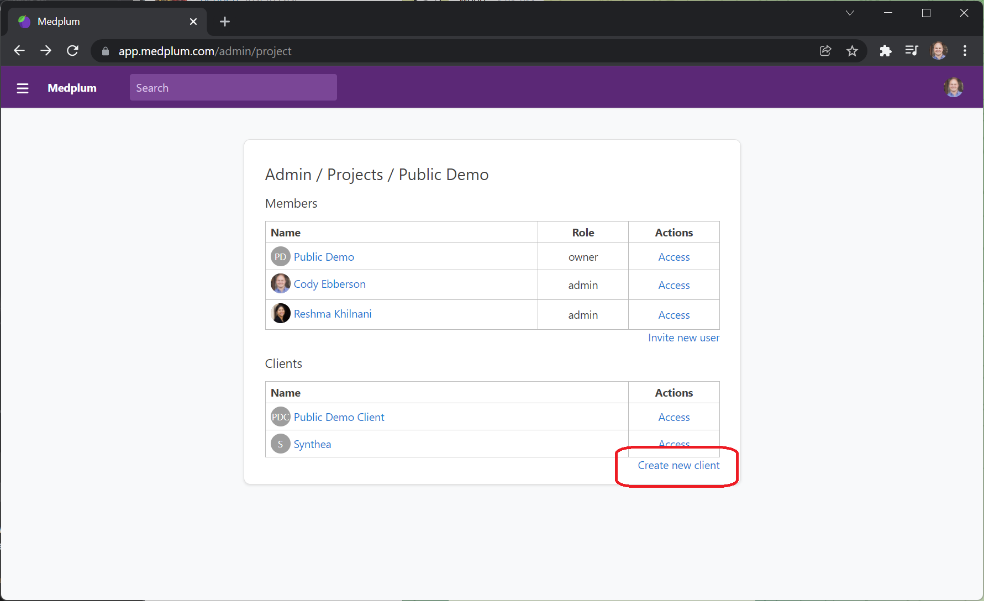Click Cody Ebberson's profile avatar picture
Image resolution: width=984 pixels, height=601 pixels.
281,283
